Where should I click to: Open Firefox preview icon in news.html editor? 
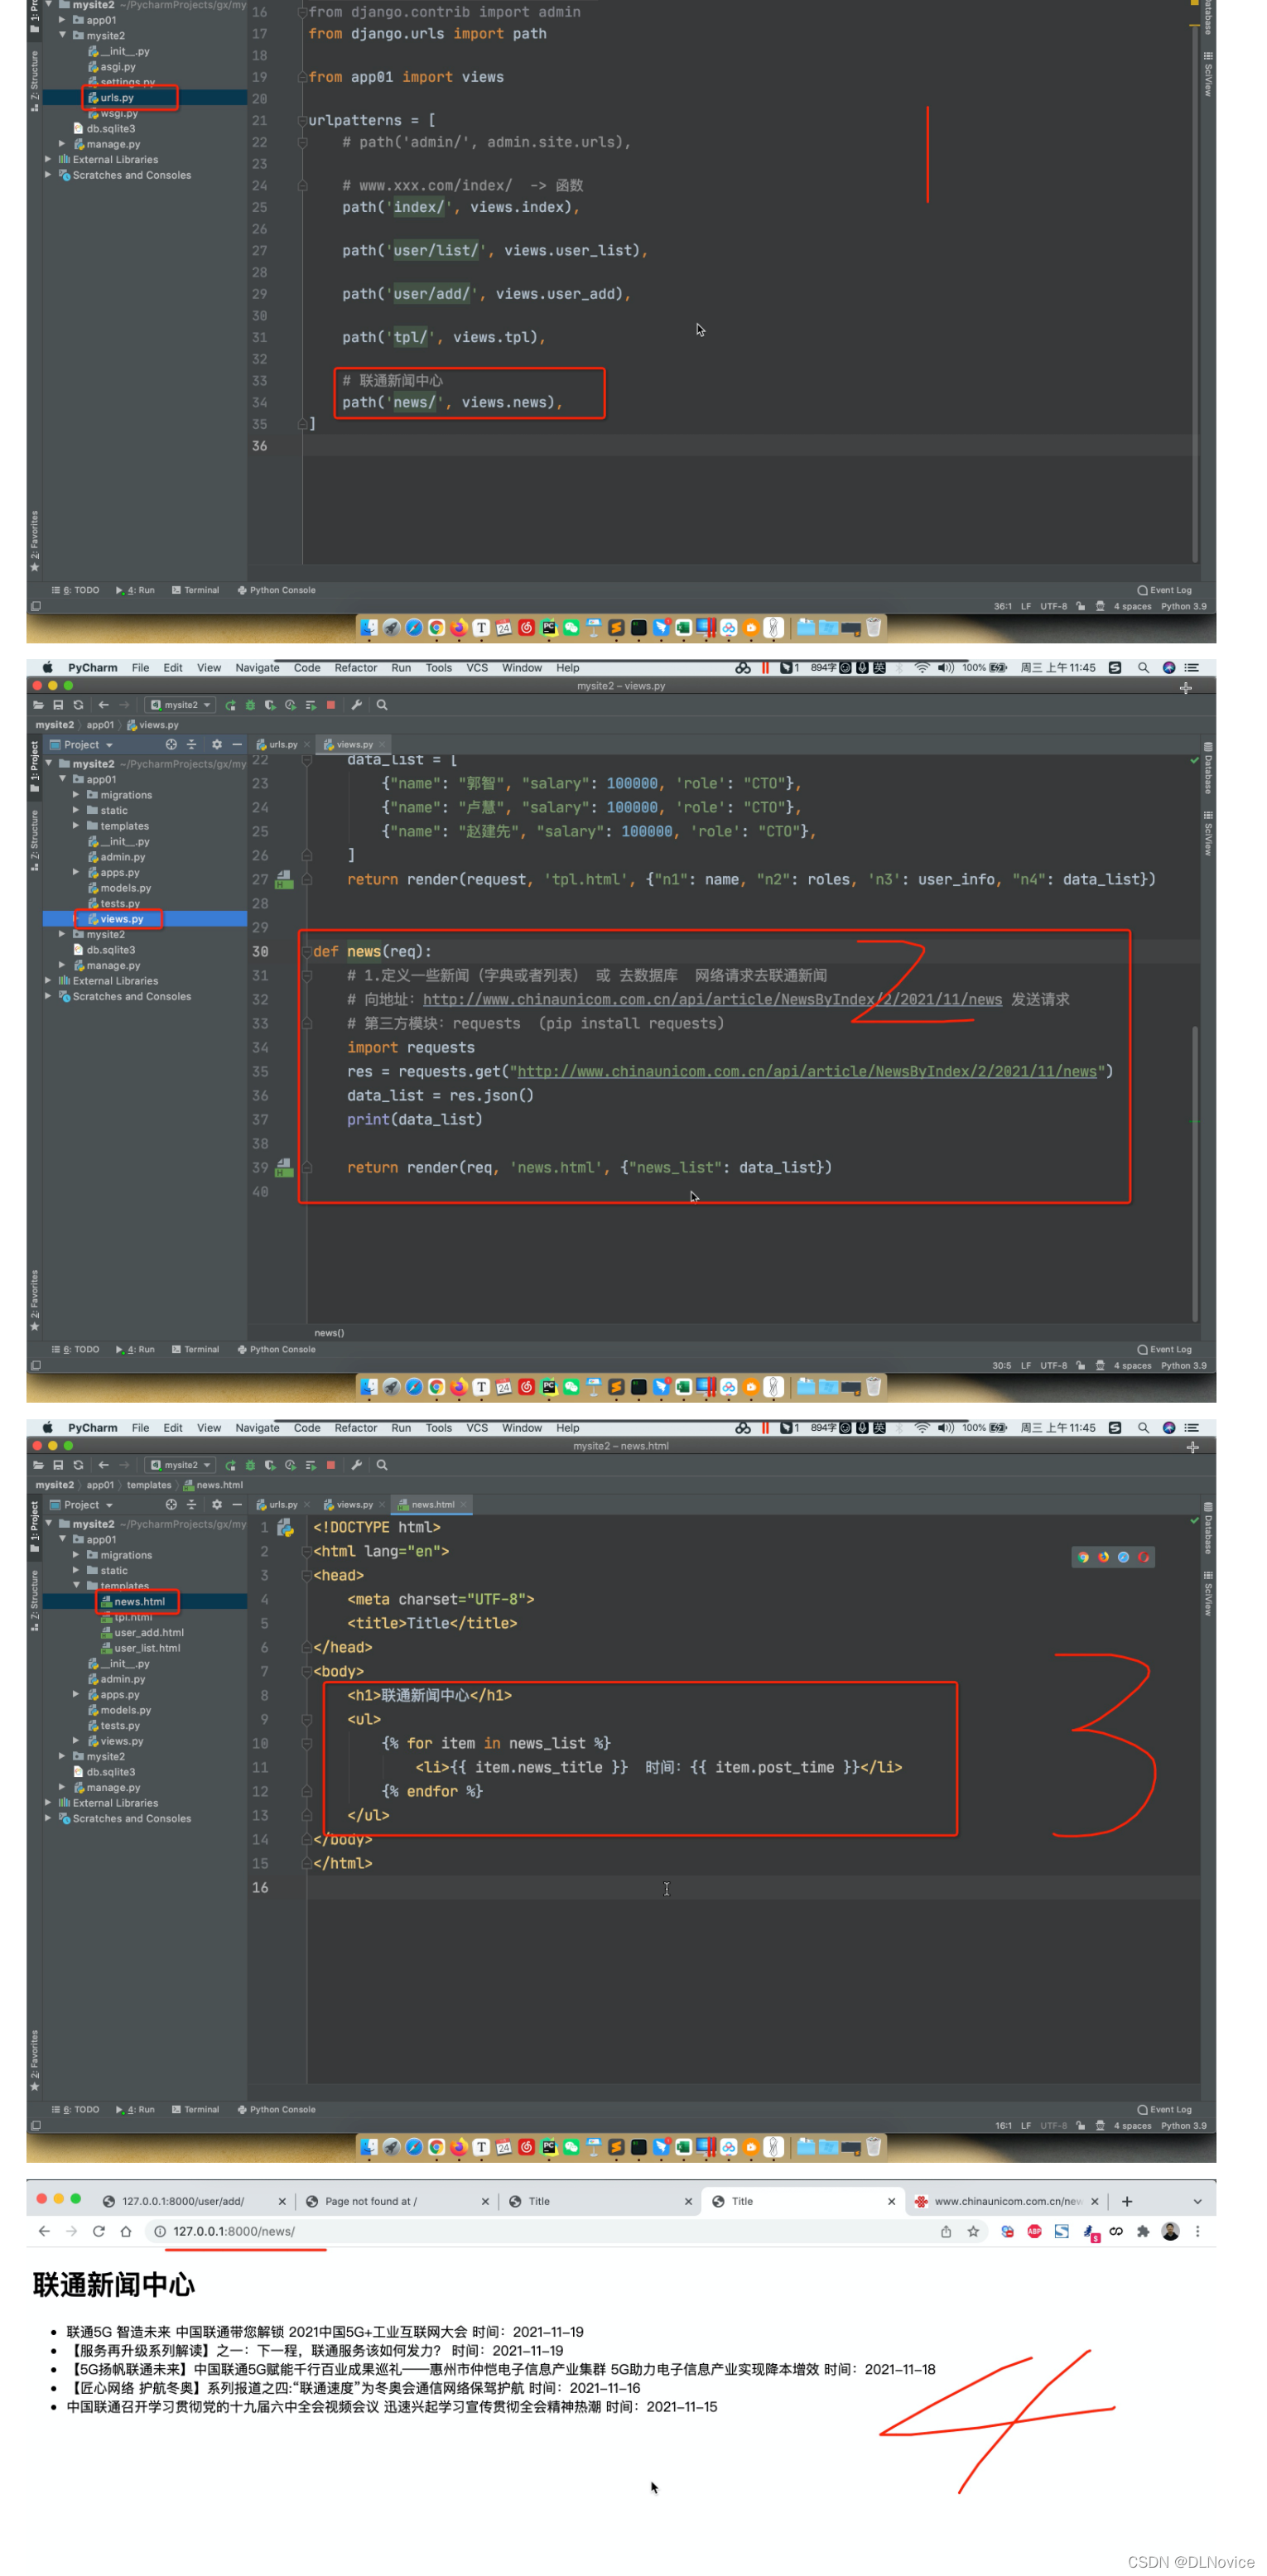(x=1104, y=1557)
